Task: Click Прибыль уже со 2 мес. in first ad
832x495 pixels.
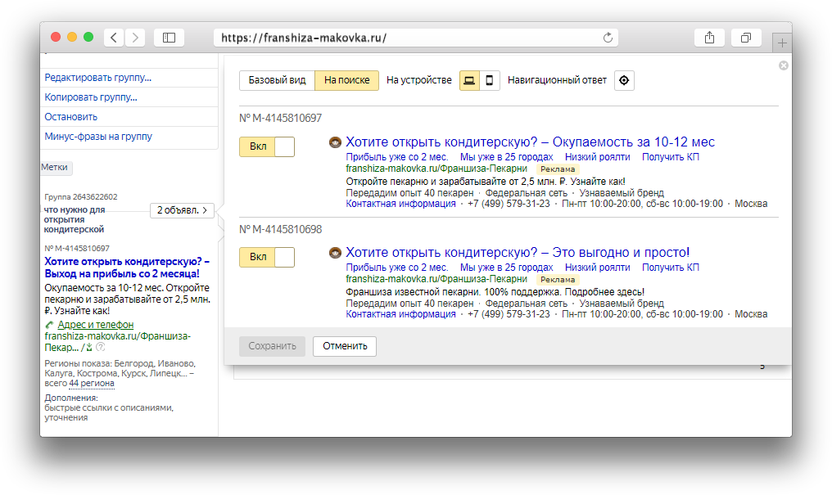Action: coord(397,157)
